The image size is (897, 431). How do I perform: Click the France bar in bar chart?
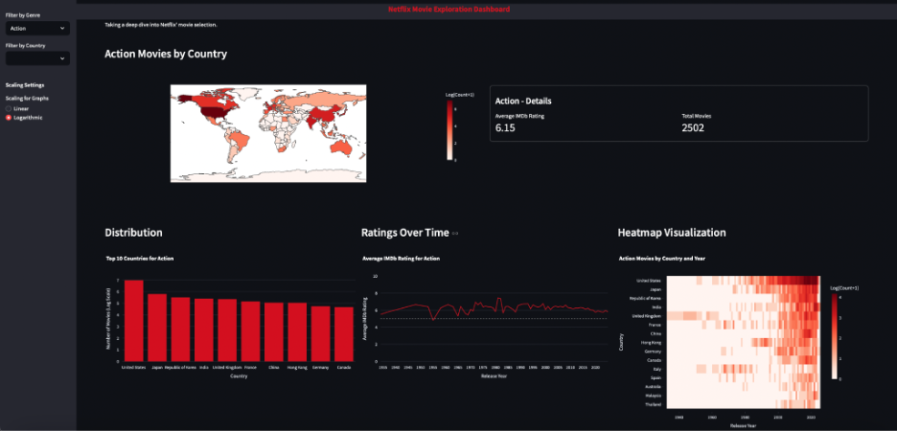(250, 331)
